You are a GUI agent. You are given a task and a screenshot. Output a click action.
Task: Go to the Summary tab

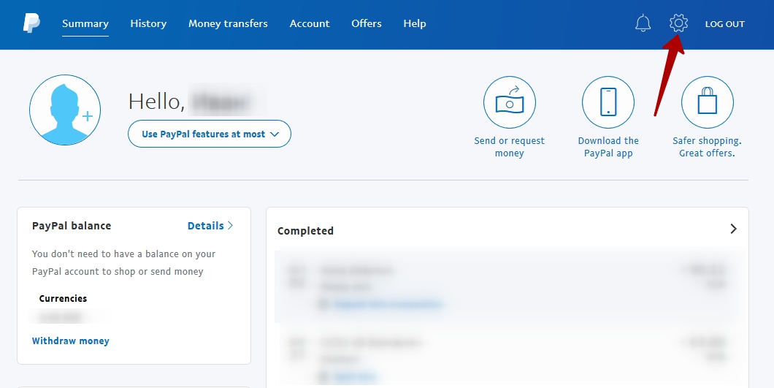click(85, 23)
